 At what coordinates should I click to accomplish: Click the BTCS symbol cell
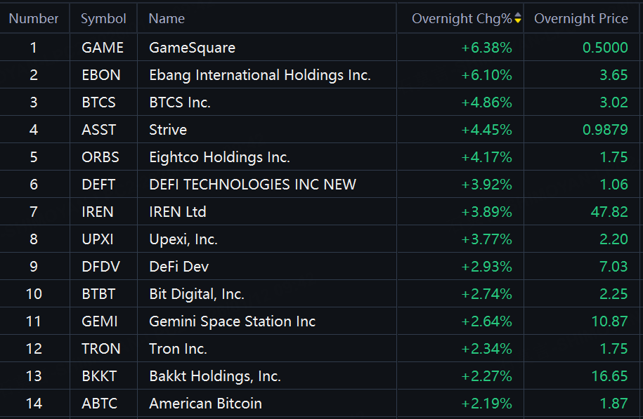point(98,102)
